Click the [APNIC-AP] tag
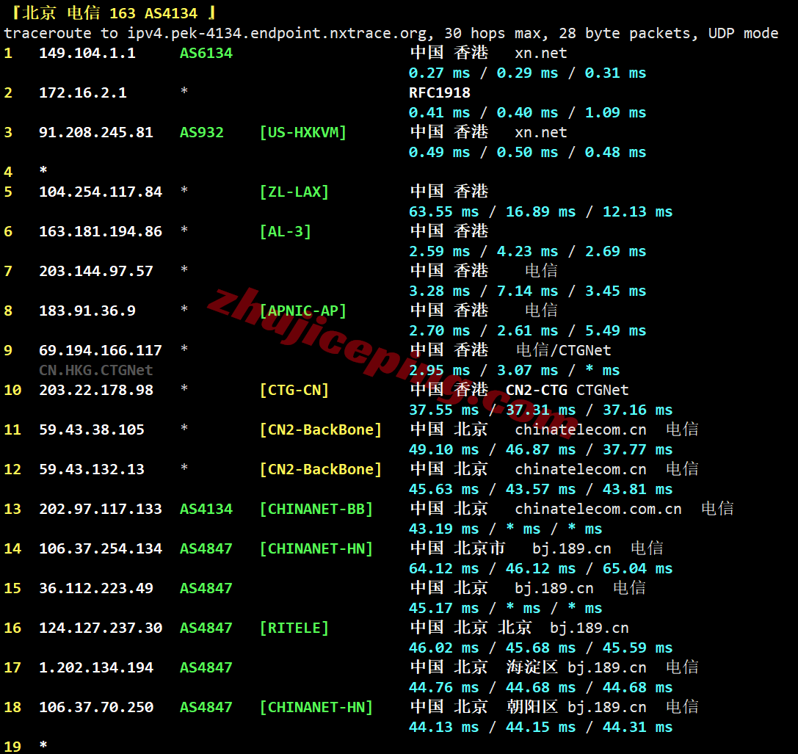The image size is (798, 754). (303, 311)
